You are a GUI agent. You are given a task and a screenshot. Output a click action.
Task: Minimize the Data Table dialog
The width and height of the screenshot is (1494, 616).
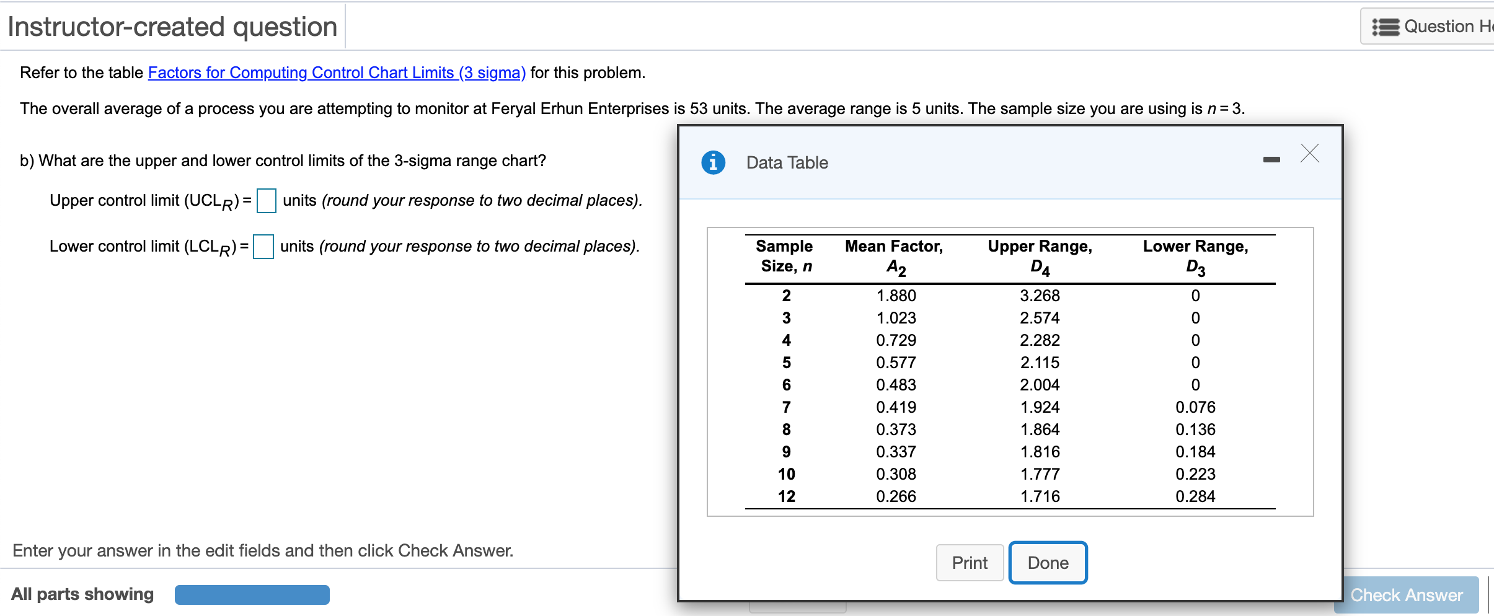click(1272, 159)
